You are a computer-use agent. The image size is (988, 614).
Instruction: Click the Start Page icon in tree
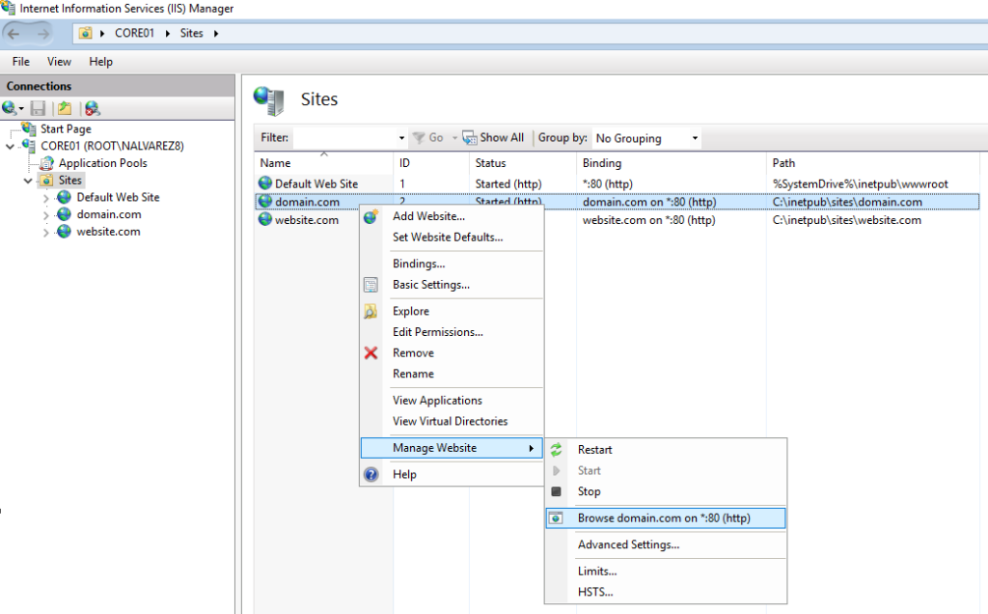(28, 128)
